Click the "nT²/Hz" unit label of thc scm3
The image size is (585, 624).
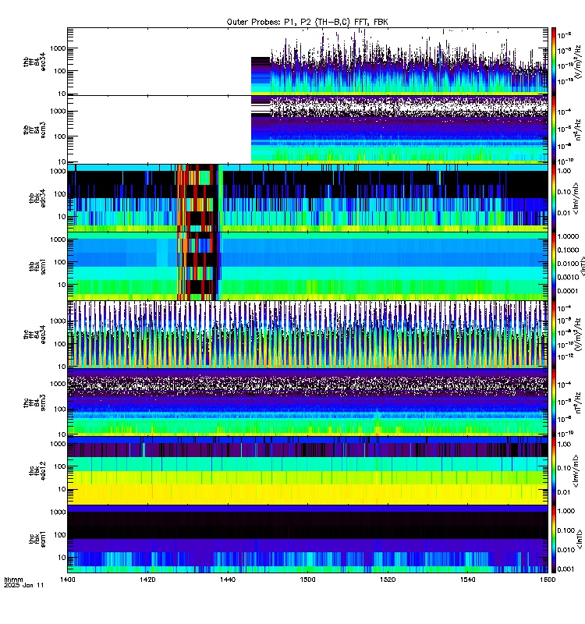(x=579, y=402)
